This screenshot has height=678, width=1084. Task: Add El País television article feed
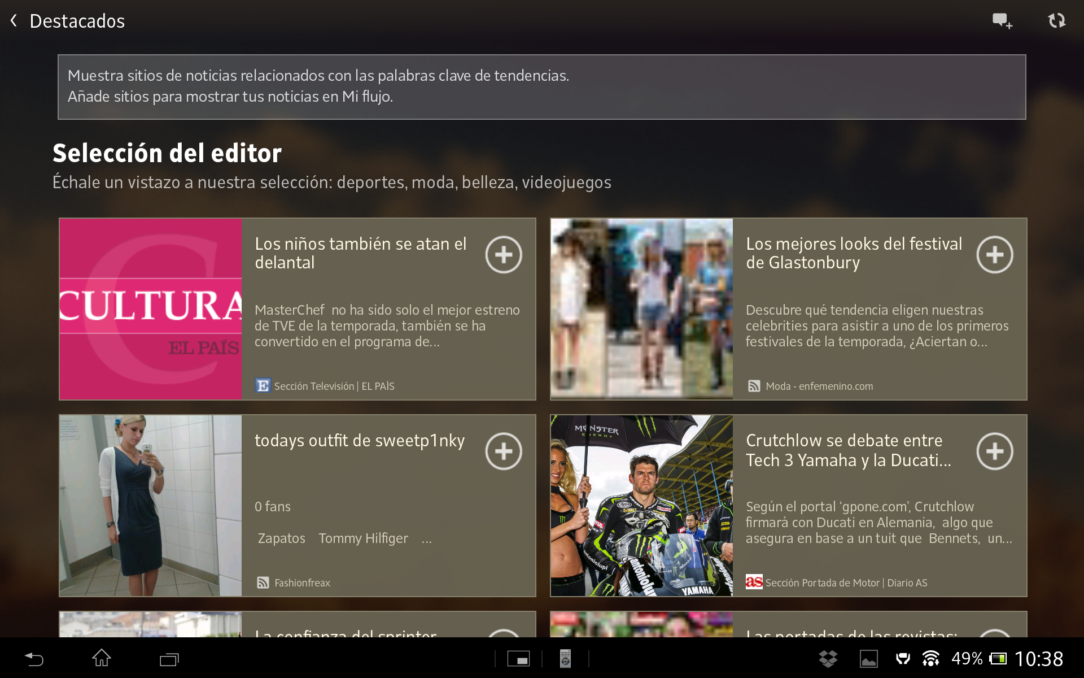point(503,255)
